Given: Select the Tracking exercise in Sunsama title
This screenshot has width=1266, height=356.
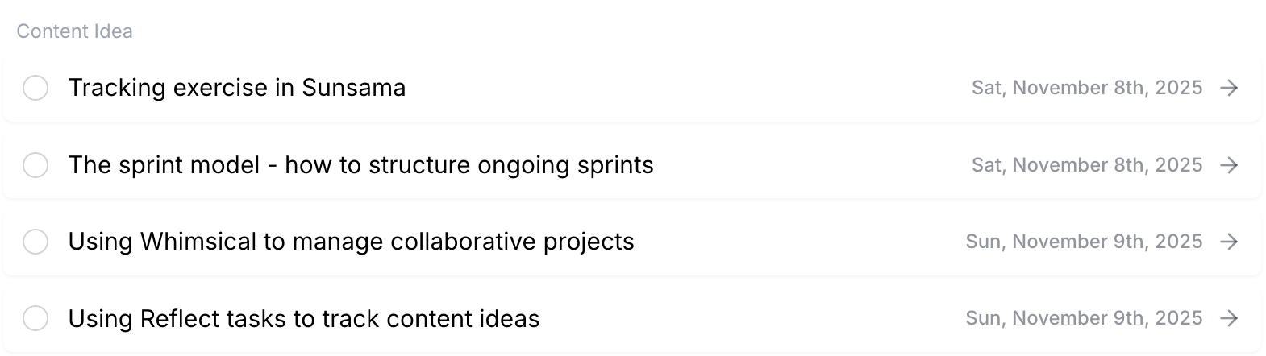Looking at the screenshot, I should [x=236, y=88].
